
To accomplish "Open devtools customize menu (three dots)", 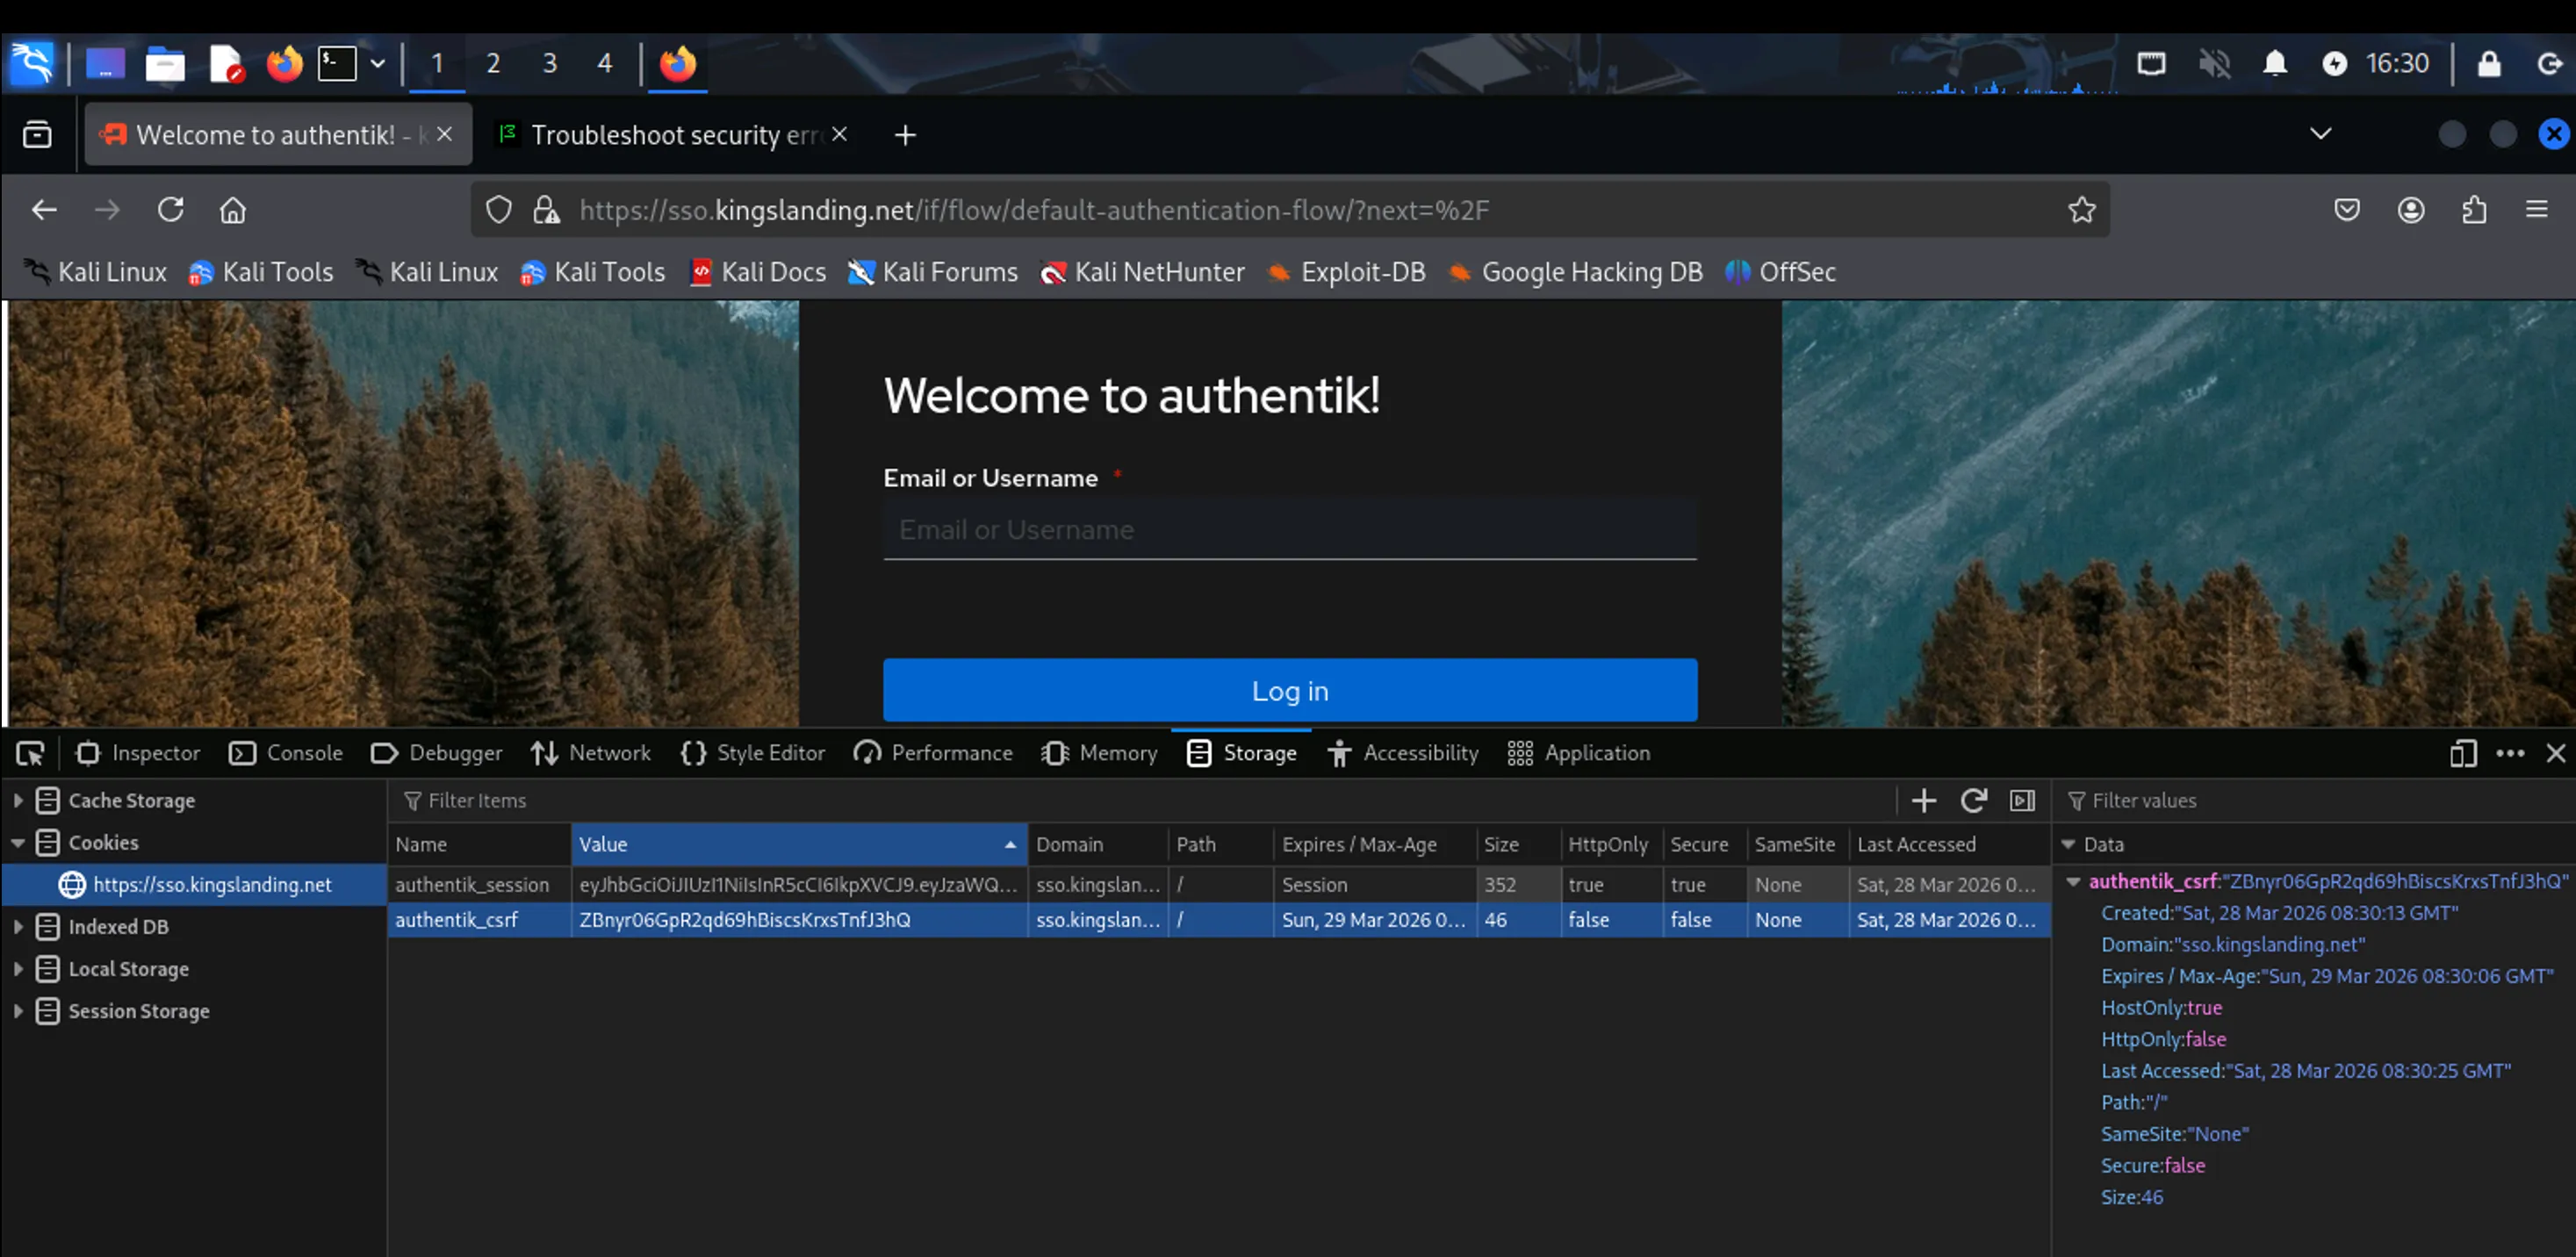I will (2510, 753).
